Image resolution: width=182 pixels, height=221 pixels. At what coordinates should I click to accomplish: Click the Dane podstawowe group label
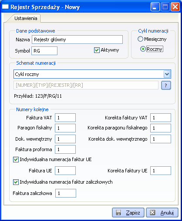[x=36, y=31]
